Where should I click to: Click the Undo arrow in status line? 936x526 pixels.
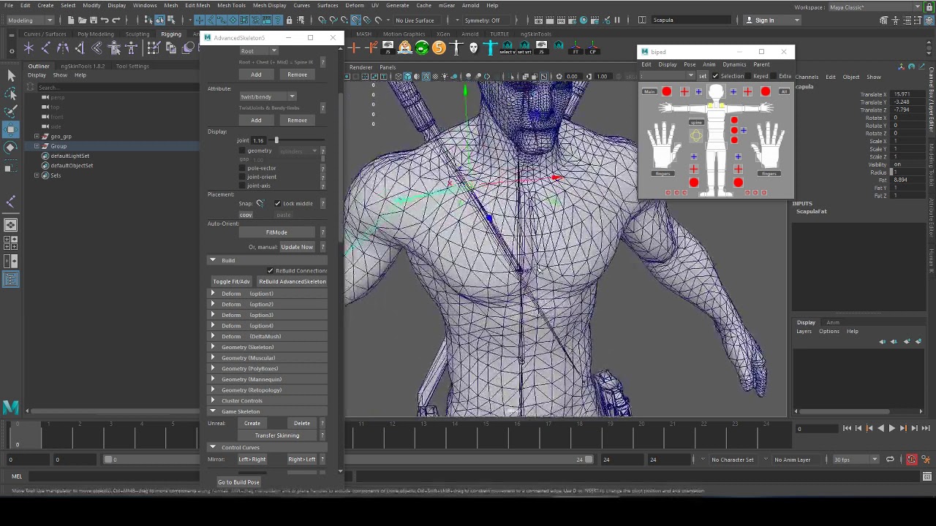(x=105, y=20)
